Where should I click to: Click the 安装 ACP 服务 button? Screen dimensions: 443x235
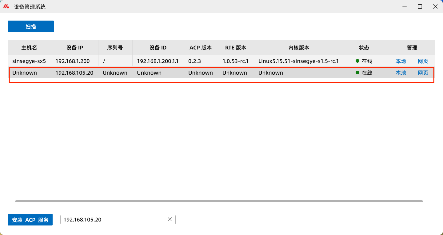30,220
